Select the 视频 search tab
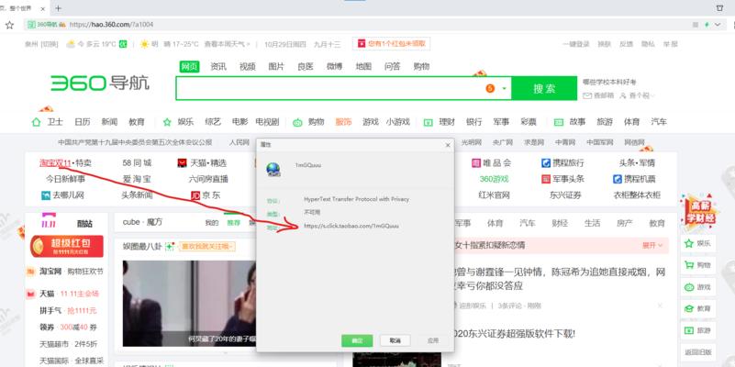The width and height of the screenshot is (735, 367). (x=248, y=67)
